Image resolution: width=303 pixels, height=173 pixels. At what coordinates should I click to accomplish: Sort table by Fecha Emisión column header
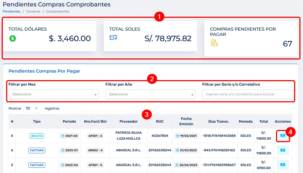pos(186,121)
